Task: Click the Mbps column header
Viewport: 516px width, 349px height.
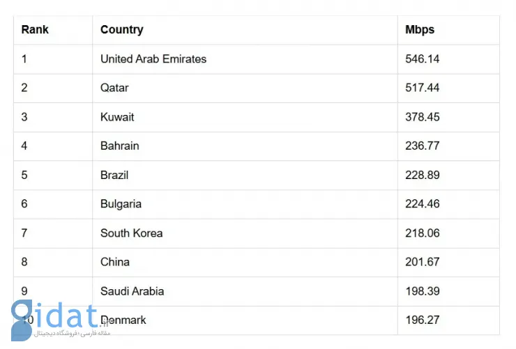Action: 420,30
